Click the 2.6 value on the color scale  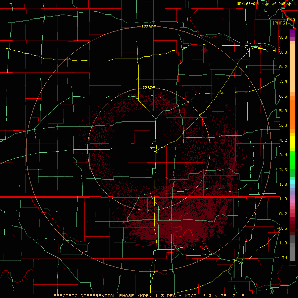283,170
